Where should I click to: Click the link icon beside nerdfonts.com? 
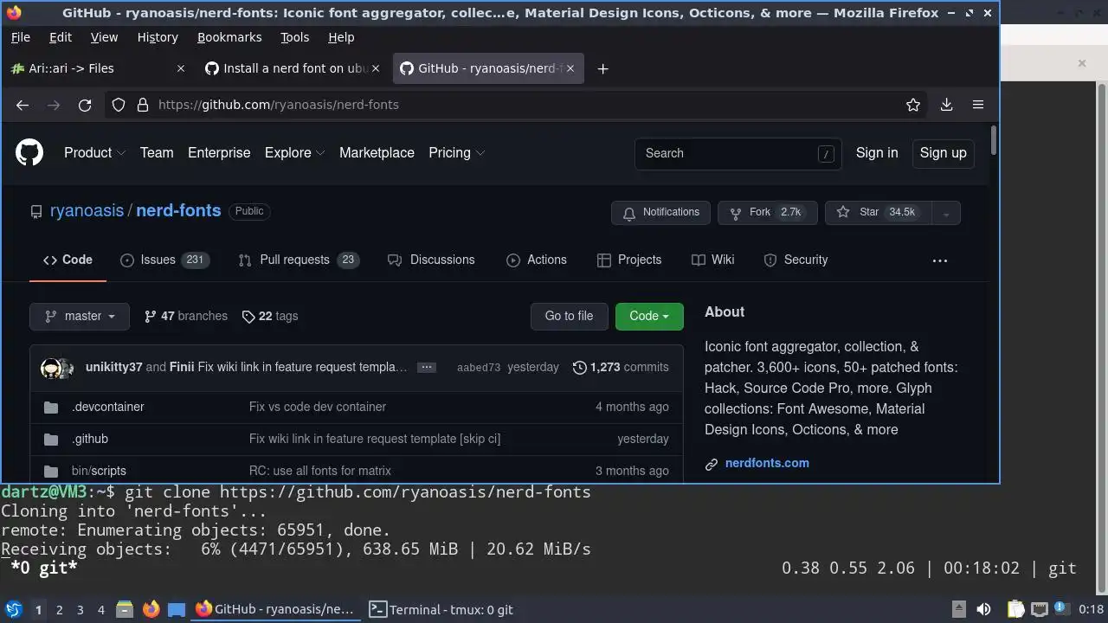pyautogui.click(x=712, y=464)
